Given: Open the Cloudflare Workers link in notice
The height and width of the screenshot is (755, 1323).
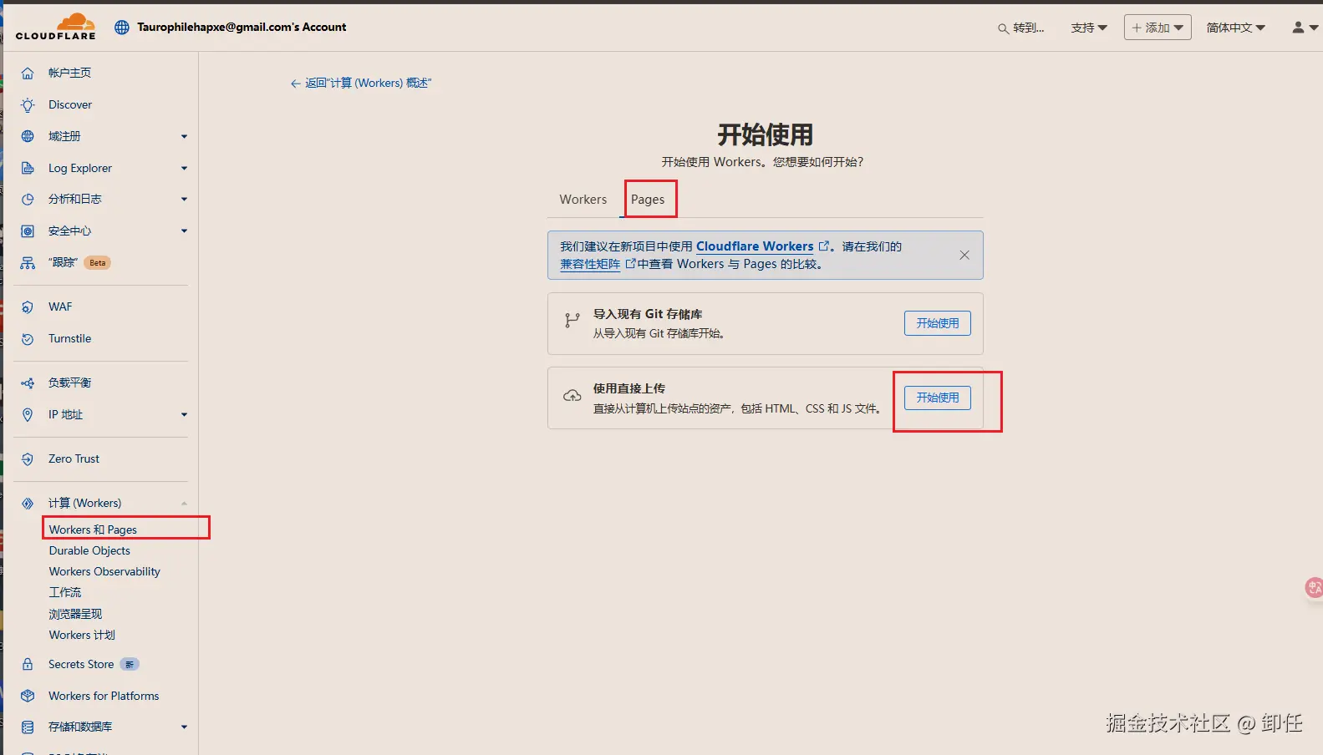Looking at the screenshot, I should (x=755, y=246).
